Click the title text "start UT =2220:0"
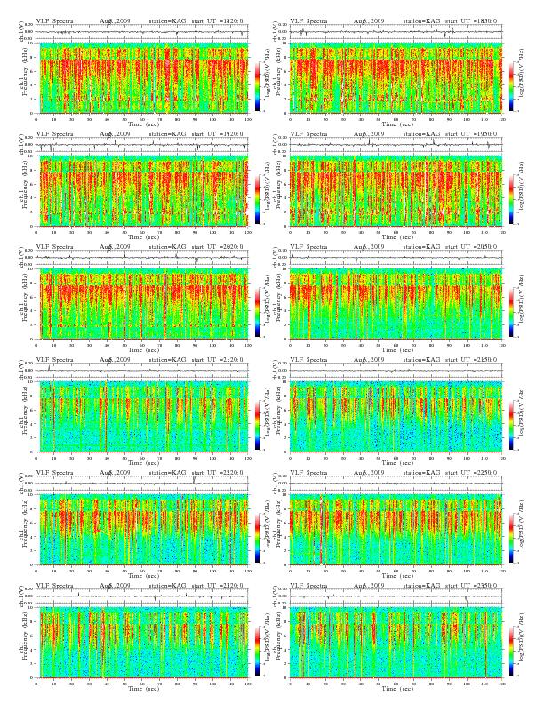544x704 pixels. click(218, 473)
